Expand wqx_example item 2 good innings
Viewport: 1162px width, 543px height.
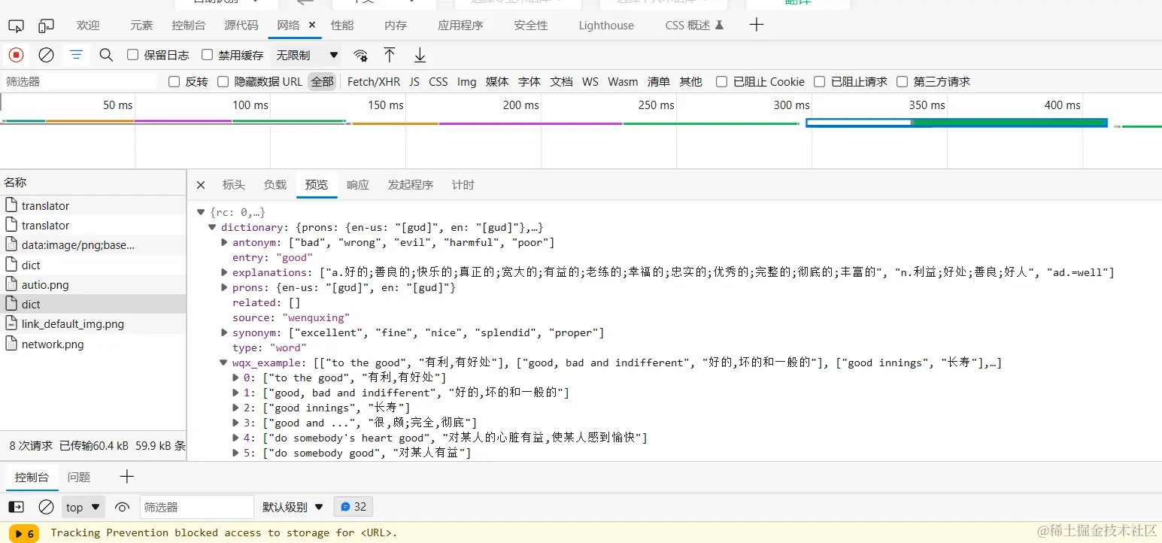235,408
